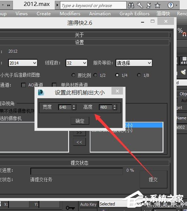The image size is (187, 211).
Task: Expand the search options arrow before search box
Action: point(57,5)
